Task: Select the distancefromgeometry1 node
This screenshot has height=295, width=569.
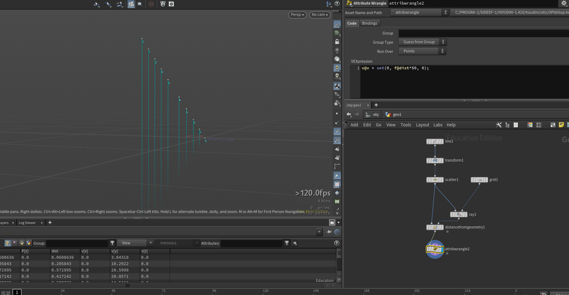Action: tap(435, 227)
